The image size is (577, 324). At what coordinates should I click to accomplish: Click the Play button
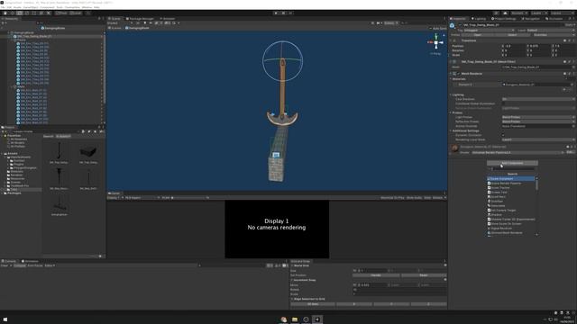coord(276,13)
